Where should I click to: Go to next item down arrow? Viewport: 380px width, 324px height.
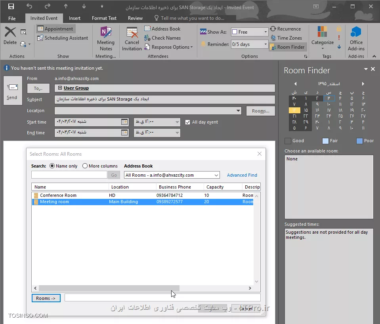tap(84, 6)
